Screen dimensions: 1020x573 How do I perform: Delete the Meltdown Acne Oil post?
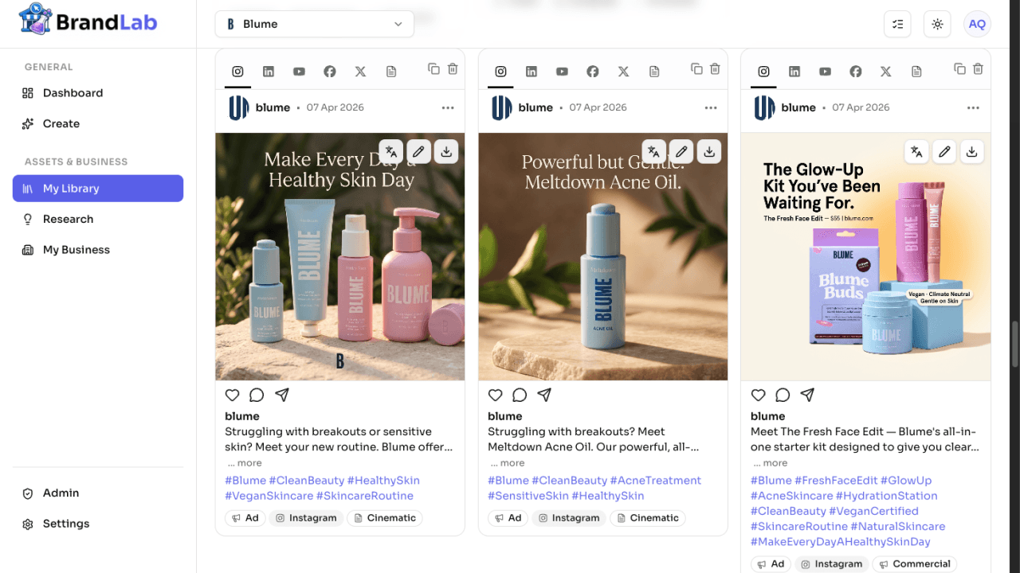click(x=716, y=68)
